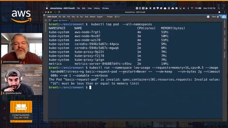Open the macOS History menu
Screen dimensions: 228x128
click(97, 8)
